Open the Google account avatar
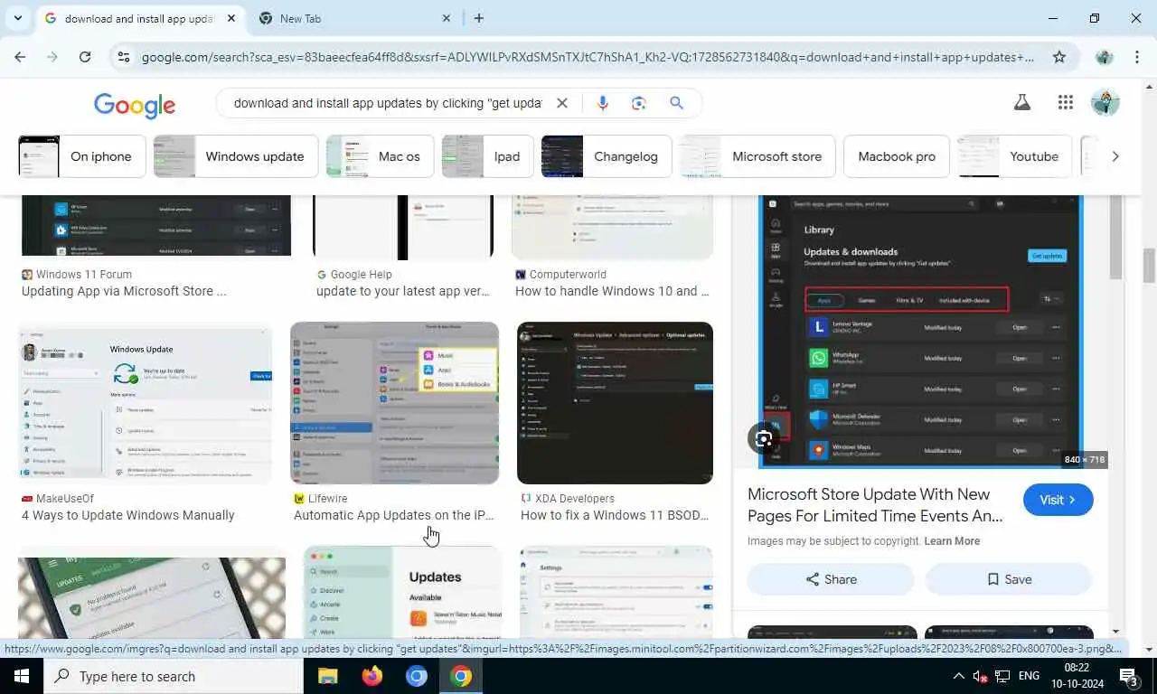Image resolution: width=1157 pixels, height=694 pixels. (x=1105, y=103)
